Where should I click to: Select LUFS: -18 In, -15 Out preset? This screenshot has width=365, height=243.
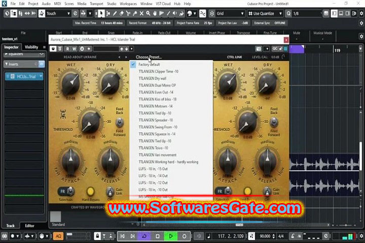click(171, 169)
